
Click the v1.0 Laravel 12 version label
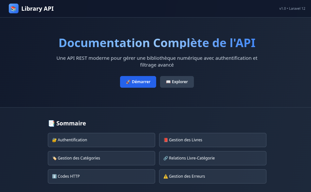coord(292,8)
